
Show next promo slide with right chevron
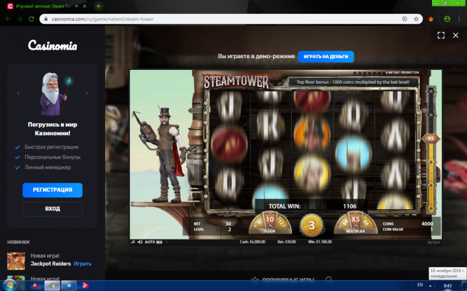click(86, 93)
